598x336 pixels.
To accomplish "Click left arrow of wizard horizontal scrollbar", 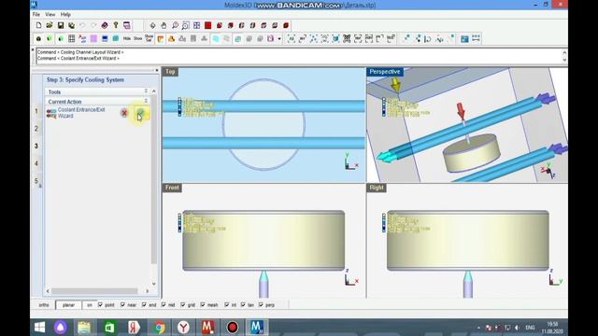I will (48, 291).
